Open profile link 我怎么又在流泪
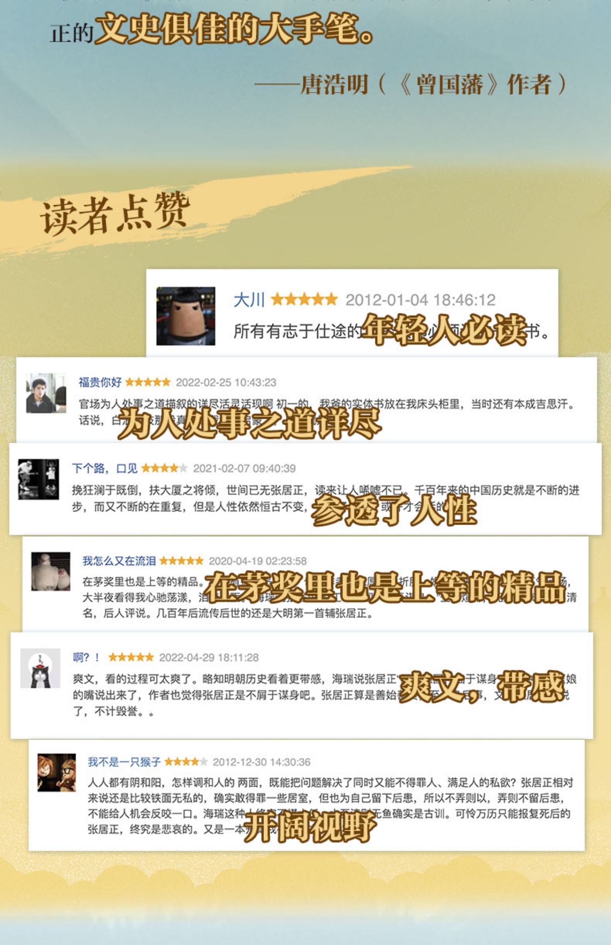 pyautogui.click(x=119, y=561)
